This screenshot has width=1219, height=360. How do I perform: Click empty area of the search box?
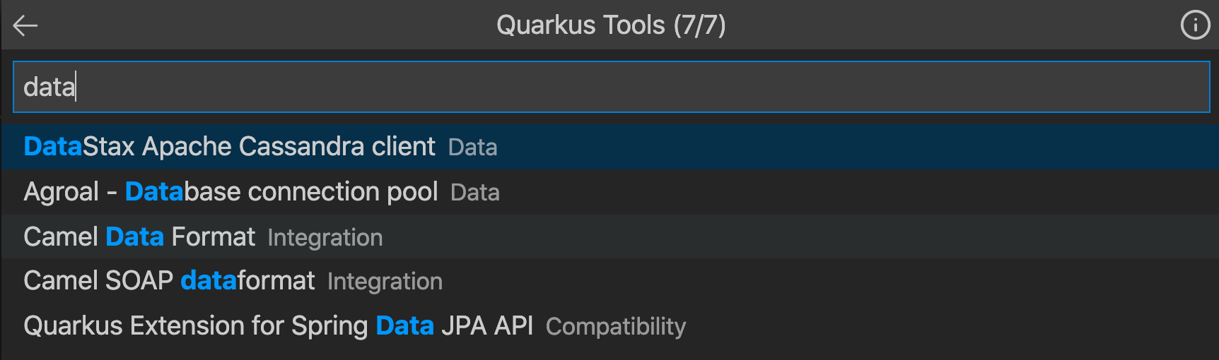636,87
